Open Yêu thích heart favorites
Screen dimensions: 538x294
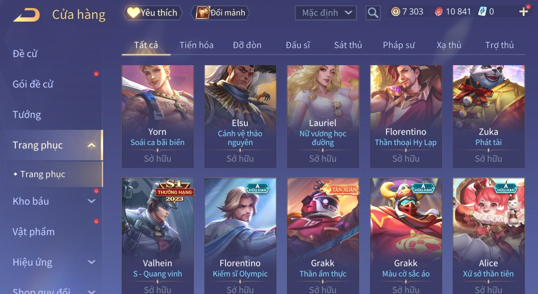[153, 13]
